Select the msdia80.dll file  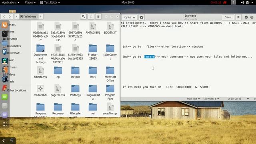coord(40,90)
